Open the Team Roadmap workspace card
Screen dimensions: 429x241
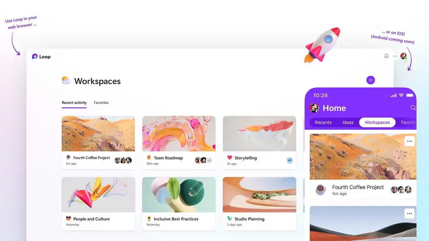point(179,143)
